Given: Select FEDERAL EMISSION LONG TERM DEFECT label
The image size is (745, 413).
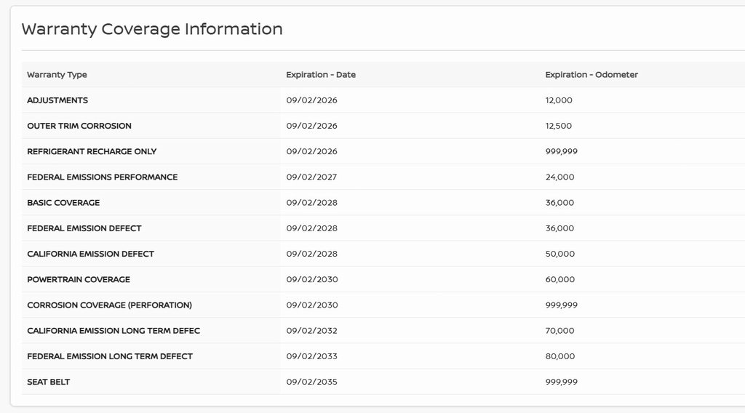Looking at the screenshot, I should click(x=110, y=356).
